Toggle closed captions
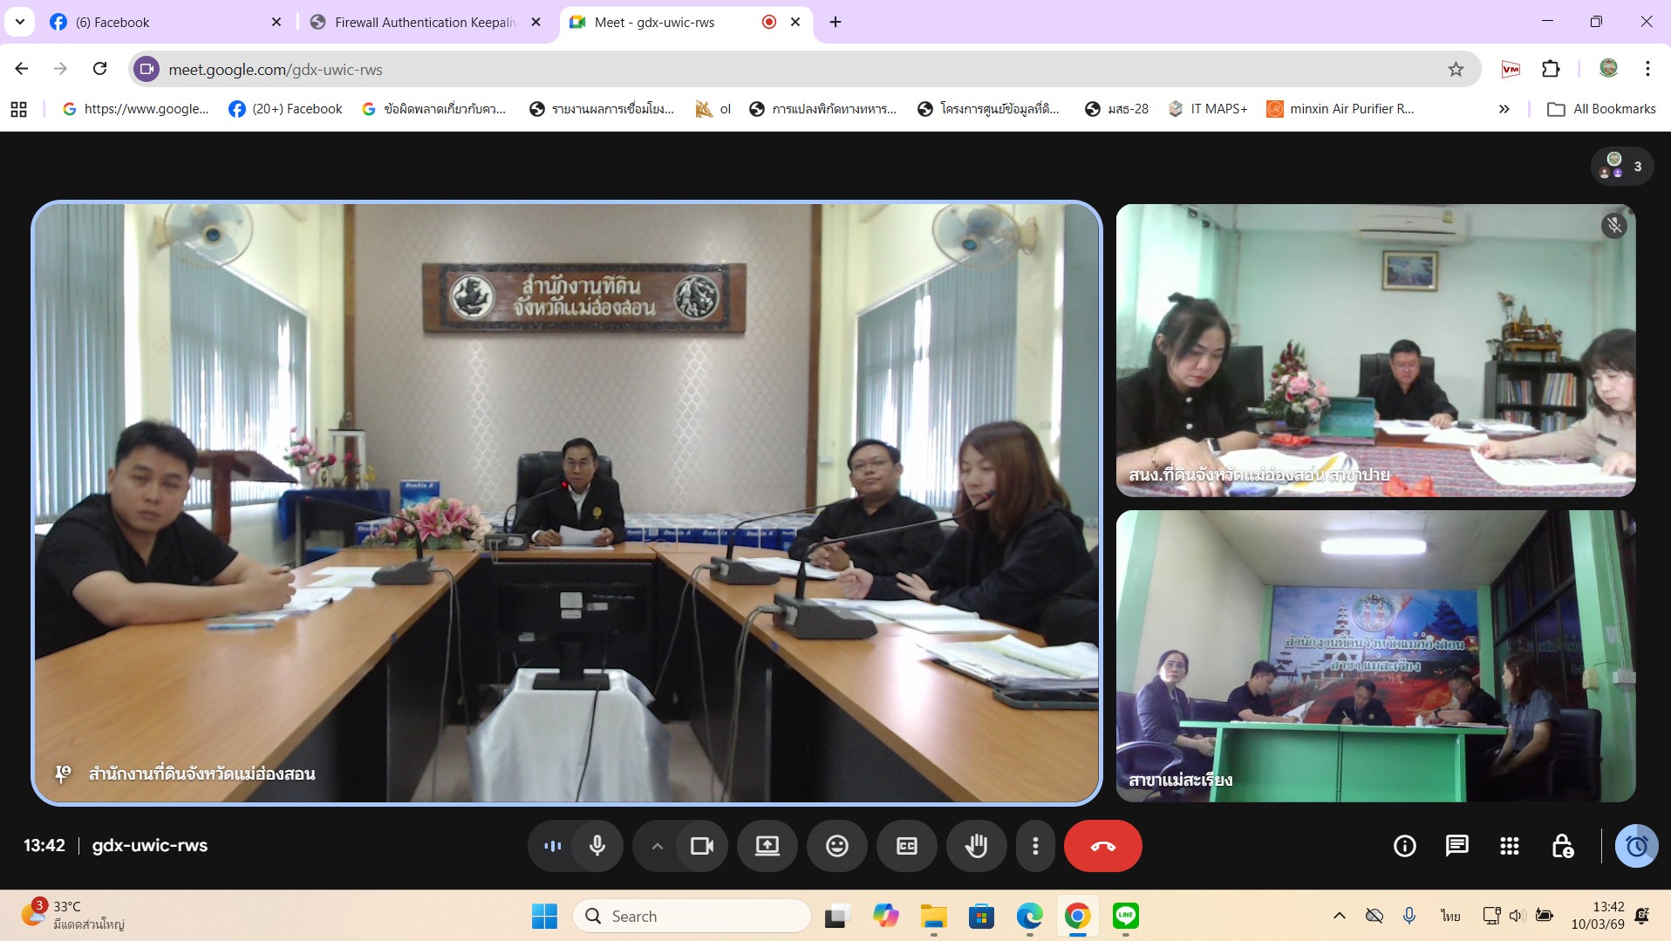Viewport: 1671px width, 941px height. tap(906, 846)
